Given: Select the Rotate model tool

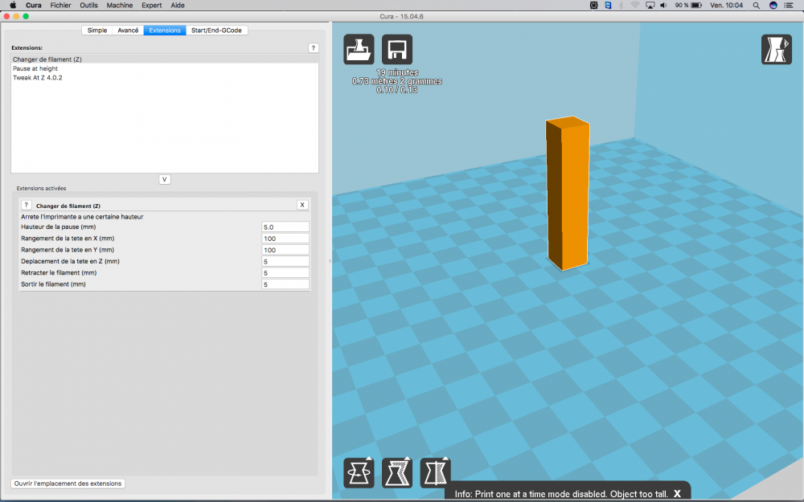Looking at the screenshot, I should tap(359, 472).
